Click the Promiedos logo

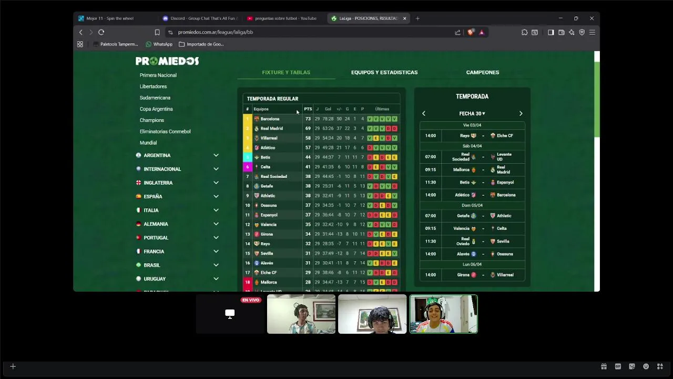coord(167,61)
